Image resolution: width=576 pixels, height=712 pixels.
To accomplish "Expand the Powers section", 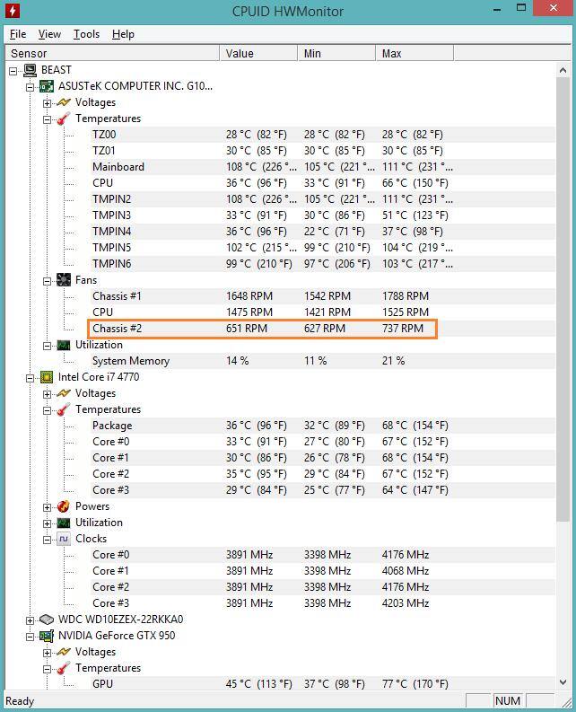I will pyautogui.click(x=48, y=507).
